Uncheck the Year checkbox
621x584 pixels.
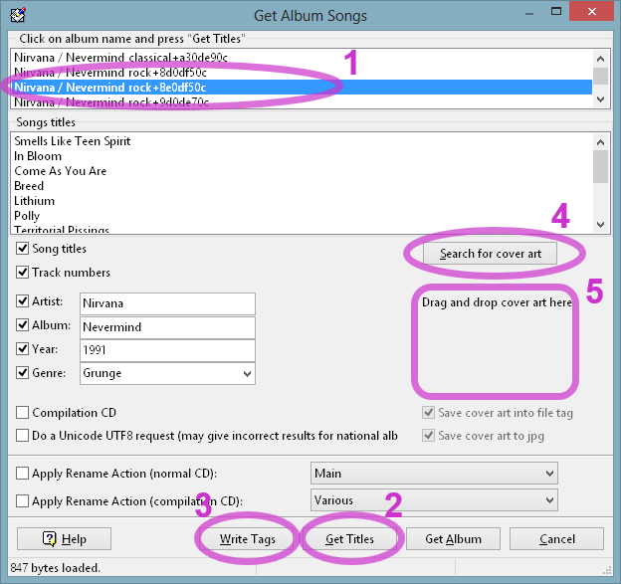pyautogui.click(x=22, y=349)
